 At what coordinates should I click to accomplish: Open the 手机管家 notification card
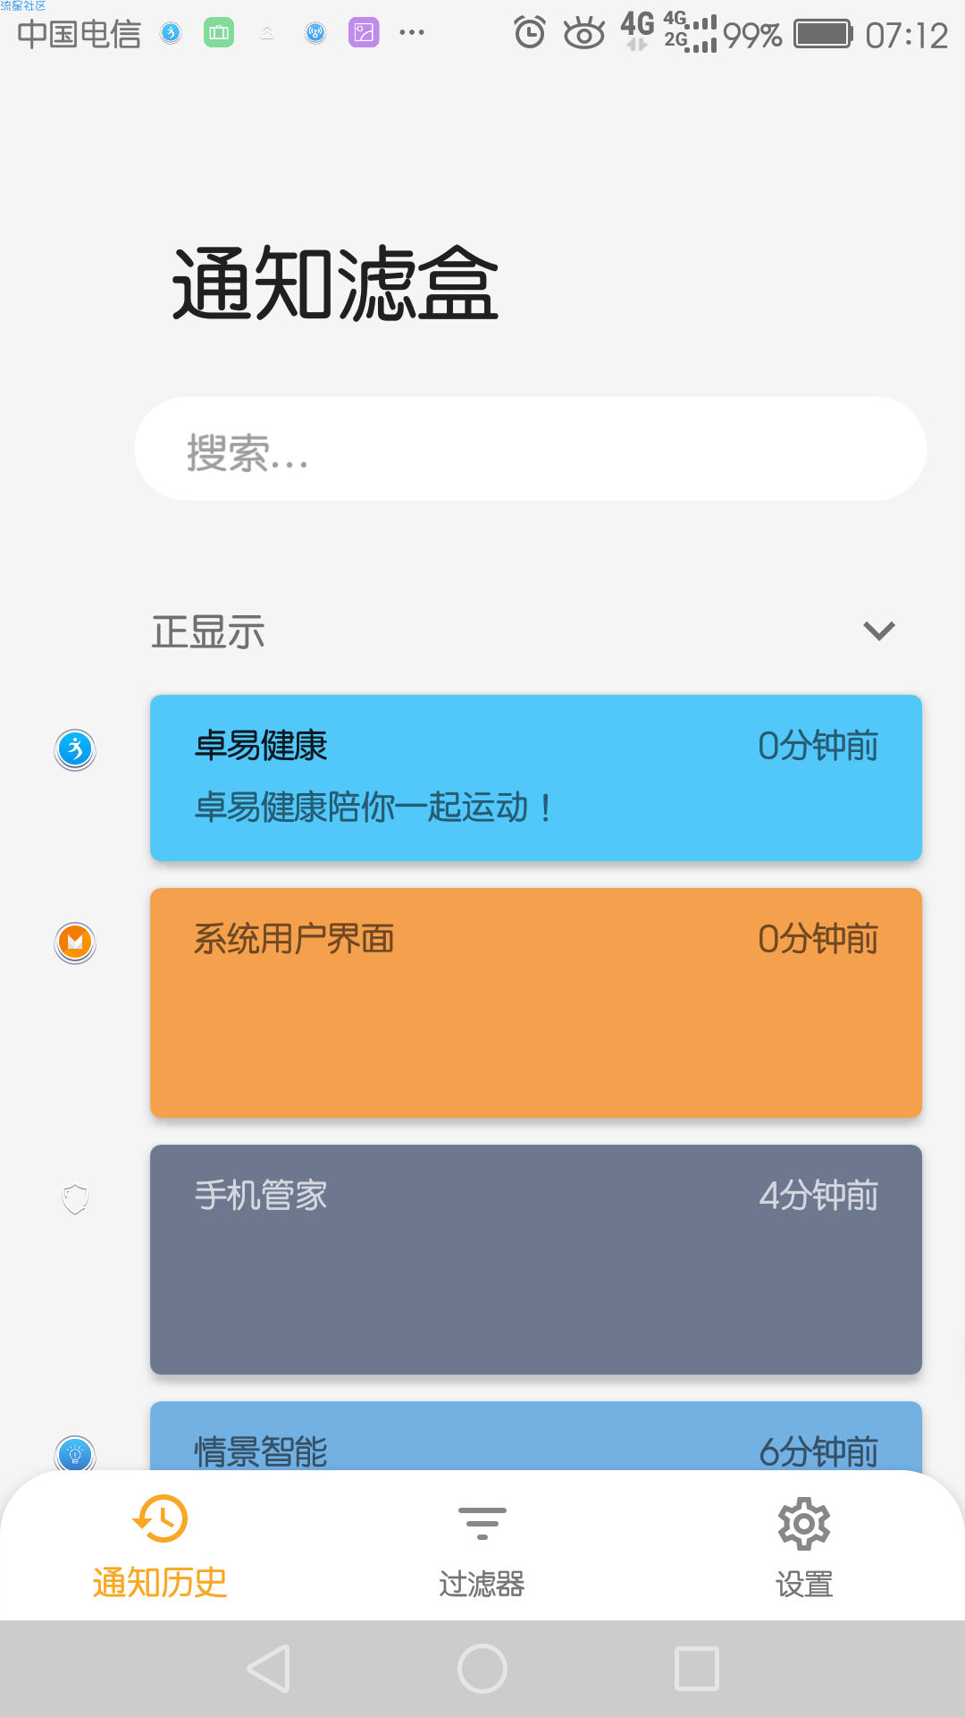(536, 1259)
